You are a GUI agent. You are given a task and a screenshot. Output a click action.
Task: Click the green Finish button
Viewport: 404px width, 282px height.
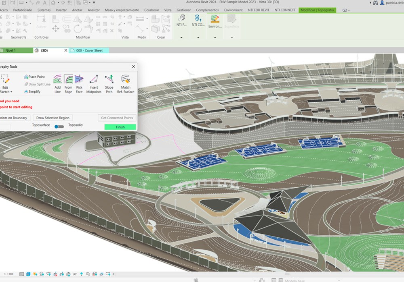point(120,127)
